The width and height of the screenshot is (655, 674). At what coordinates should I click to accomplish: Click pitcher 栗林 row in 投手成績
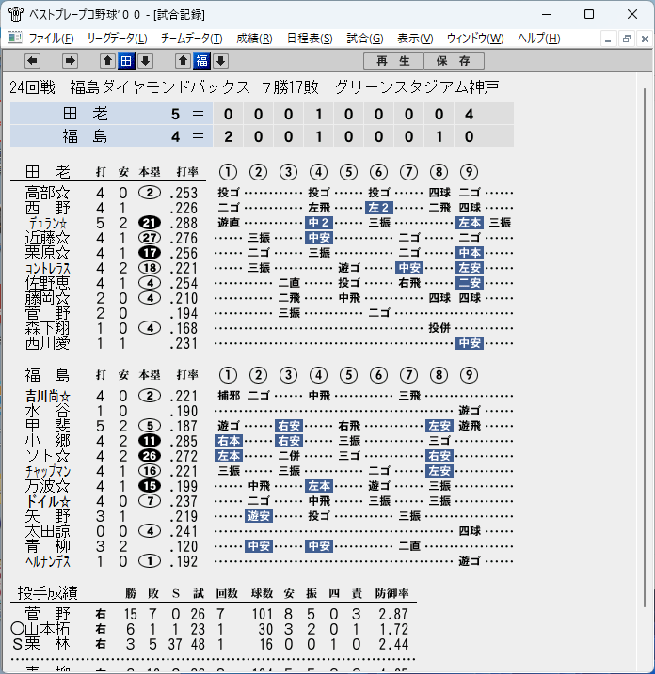point(213,644)
